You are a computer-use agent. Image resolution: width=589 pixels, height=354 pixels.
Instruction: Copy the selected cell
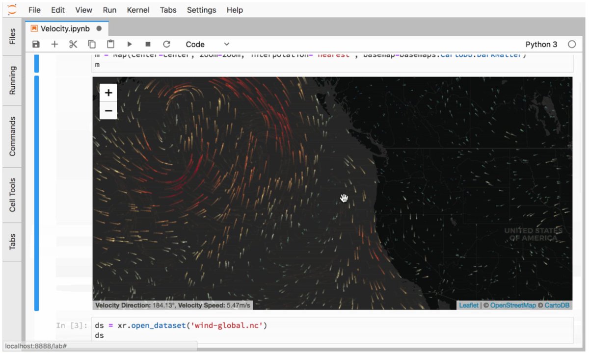point(92,44)
